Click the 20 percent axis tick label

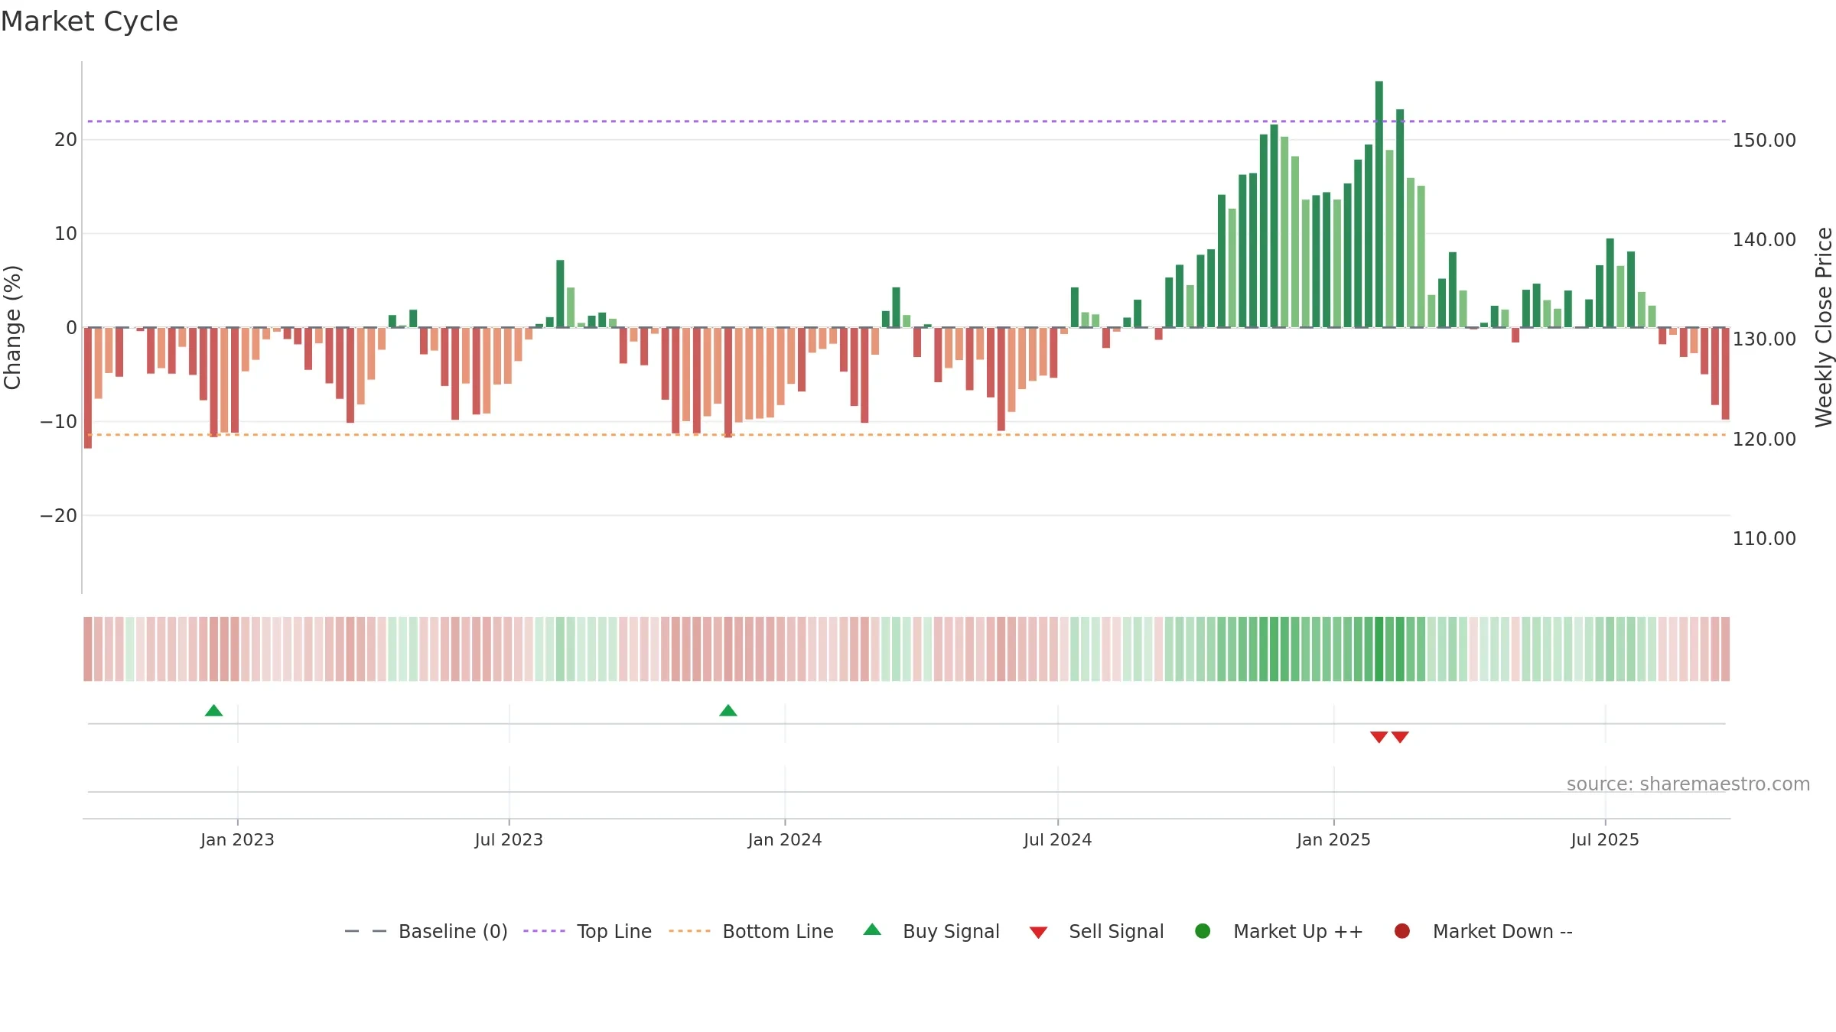tap(66, 139)
